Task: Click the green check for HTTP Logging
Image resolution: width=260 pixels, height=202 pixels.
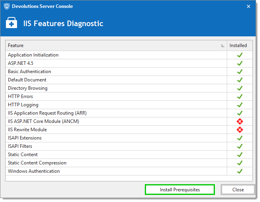Action: click(240, 105)
